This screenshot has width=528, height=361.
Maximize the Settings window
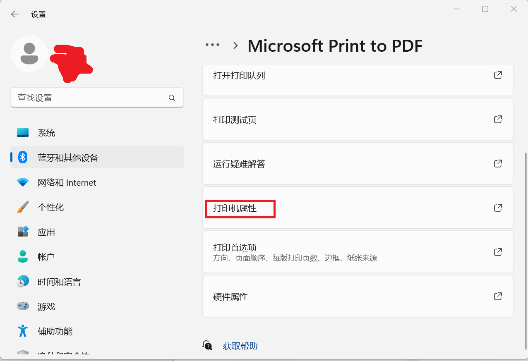click(x=485, y=9)
